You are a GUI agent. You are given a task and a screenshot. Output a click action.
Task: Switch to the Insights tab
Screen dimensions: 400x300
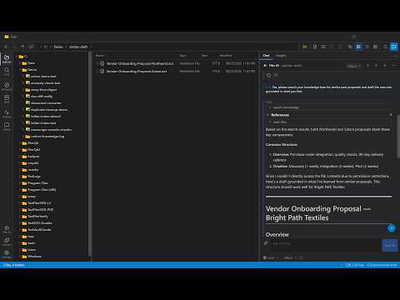(281, 56)
